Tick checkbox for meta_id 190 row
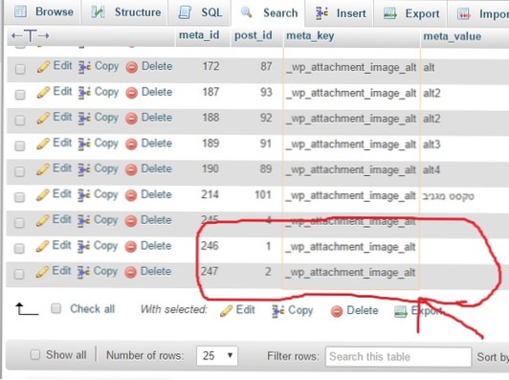Image resolution: width=509 pixels, height=380 pixels. click(x=20, y=171)
